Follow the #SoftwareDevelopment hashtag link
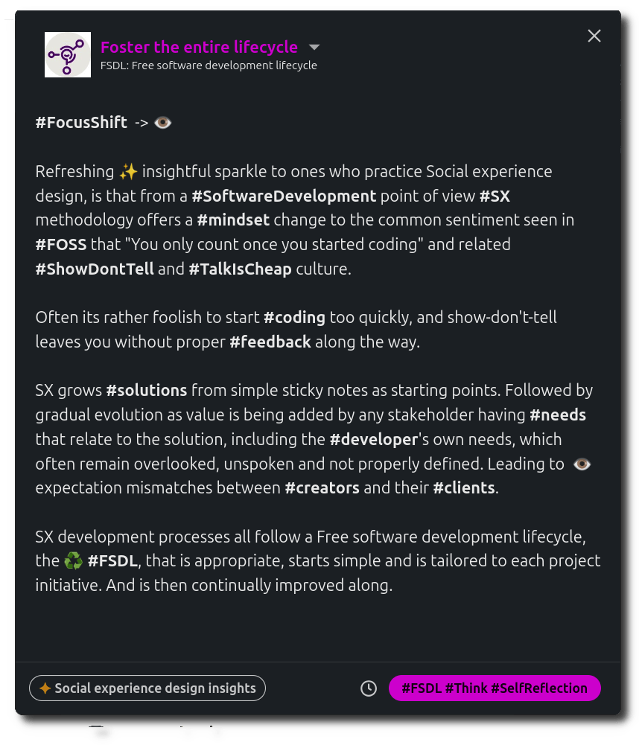Viewport: 639px width, 745px height. tap(284, 196)
